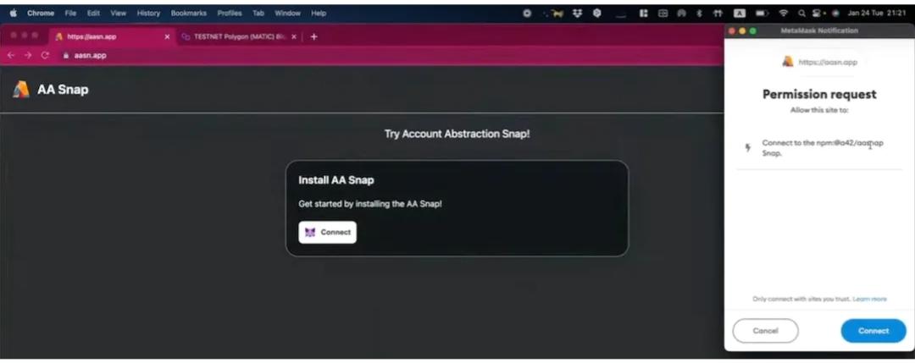
Task: Click the MetaMask fox Connect button
Action: [x=327, y=232]
